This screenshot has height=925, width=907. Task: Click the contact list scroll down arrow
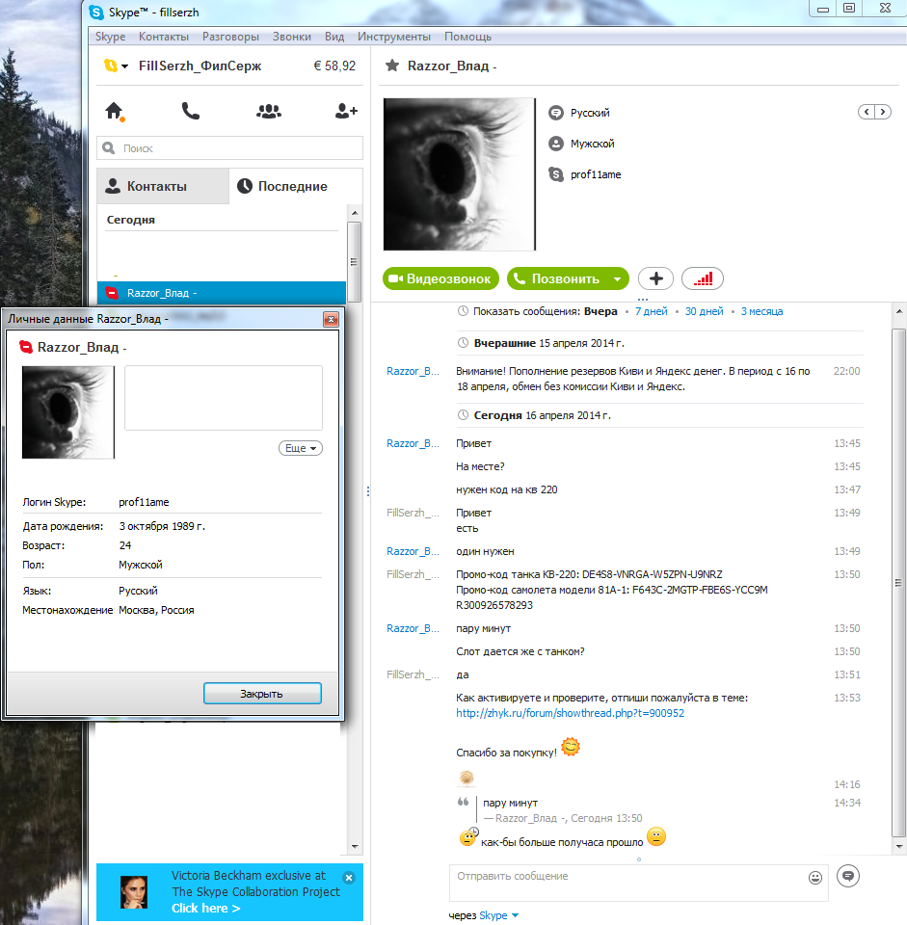coord(355,847)
